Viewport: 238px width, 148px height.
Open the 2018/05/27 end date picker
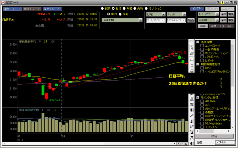[184, 20]
